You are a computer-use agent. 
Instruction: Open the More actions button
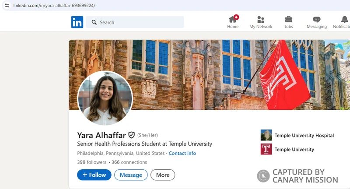(x=163, y=175)
